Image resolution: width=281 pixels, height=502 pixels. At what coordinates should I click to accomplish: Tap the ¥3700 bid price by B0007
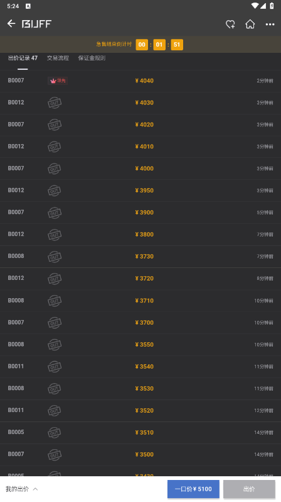[144, 323]
